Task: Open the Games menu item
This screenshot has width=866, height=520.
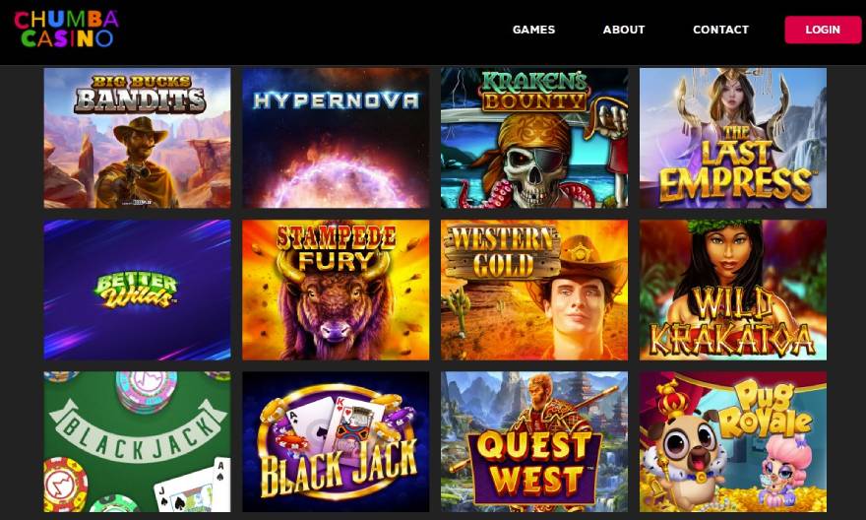Action: pyautogui.click(x=533, y=30)
